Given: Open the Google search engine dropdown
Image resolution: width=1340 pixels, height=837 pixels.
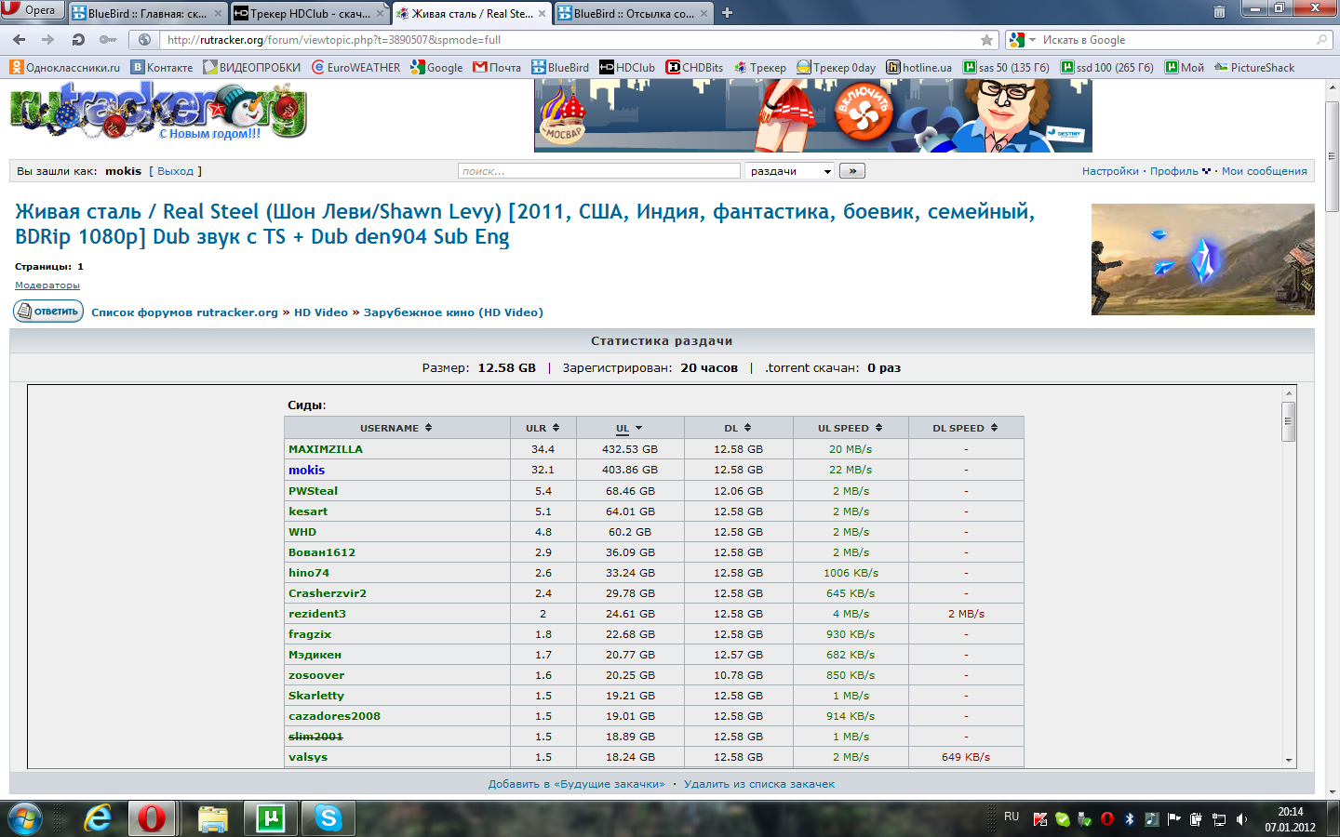Looking at the screenshot, I should click(1023, 40).
